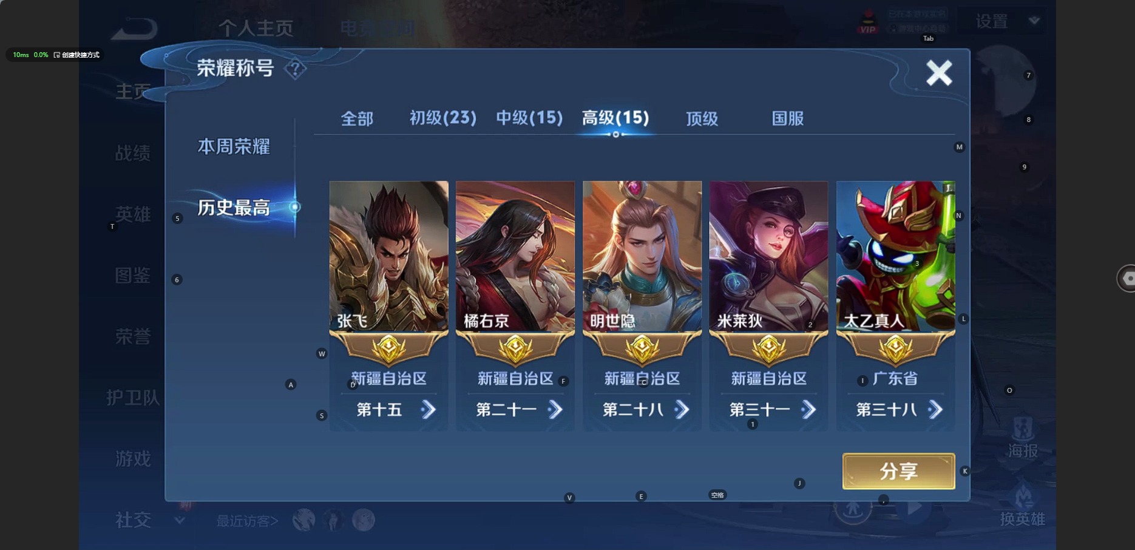Select the 米莱狄 hero card portrait
The width and height of the screenshot is (1135, 550).
[768, 256]
